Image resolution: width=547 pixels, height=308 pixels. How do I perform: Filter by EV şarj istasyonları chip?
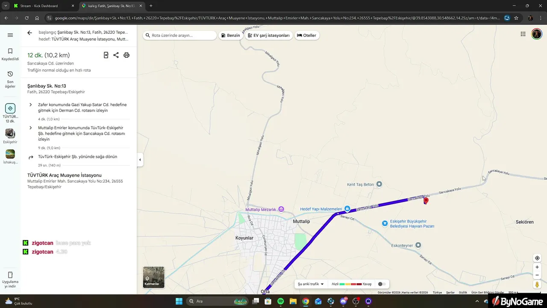point(269,35)
